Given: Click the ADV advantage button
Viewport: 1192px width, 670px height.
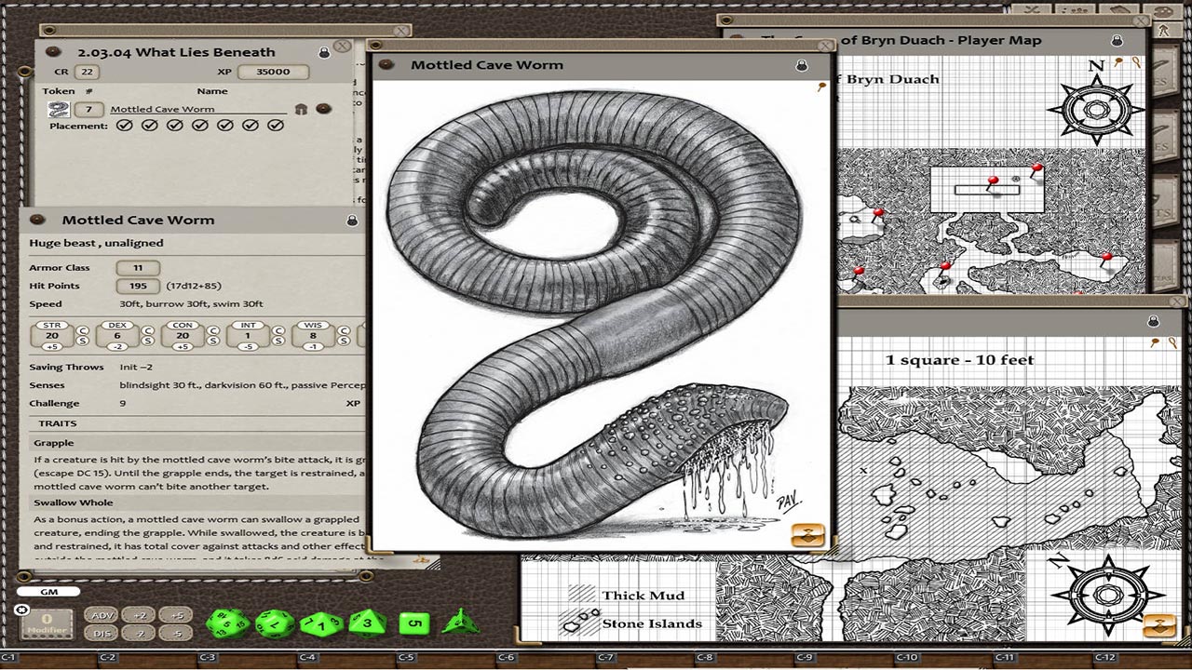Looking at the screenshot, I should click(103, 615).
